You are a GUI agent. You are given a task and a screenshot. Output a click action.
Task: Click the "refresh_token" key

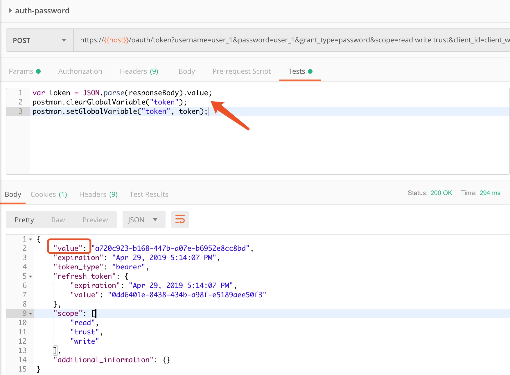(85, 276)
